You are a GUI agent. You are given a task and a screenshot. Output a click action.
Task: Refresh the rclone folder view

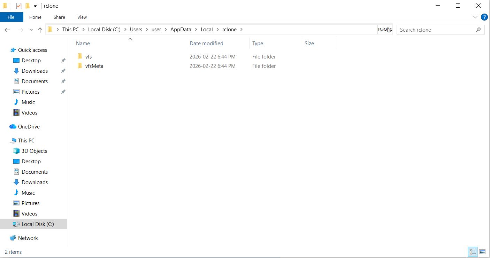coord(389,30)
